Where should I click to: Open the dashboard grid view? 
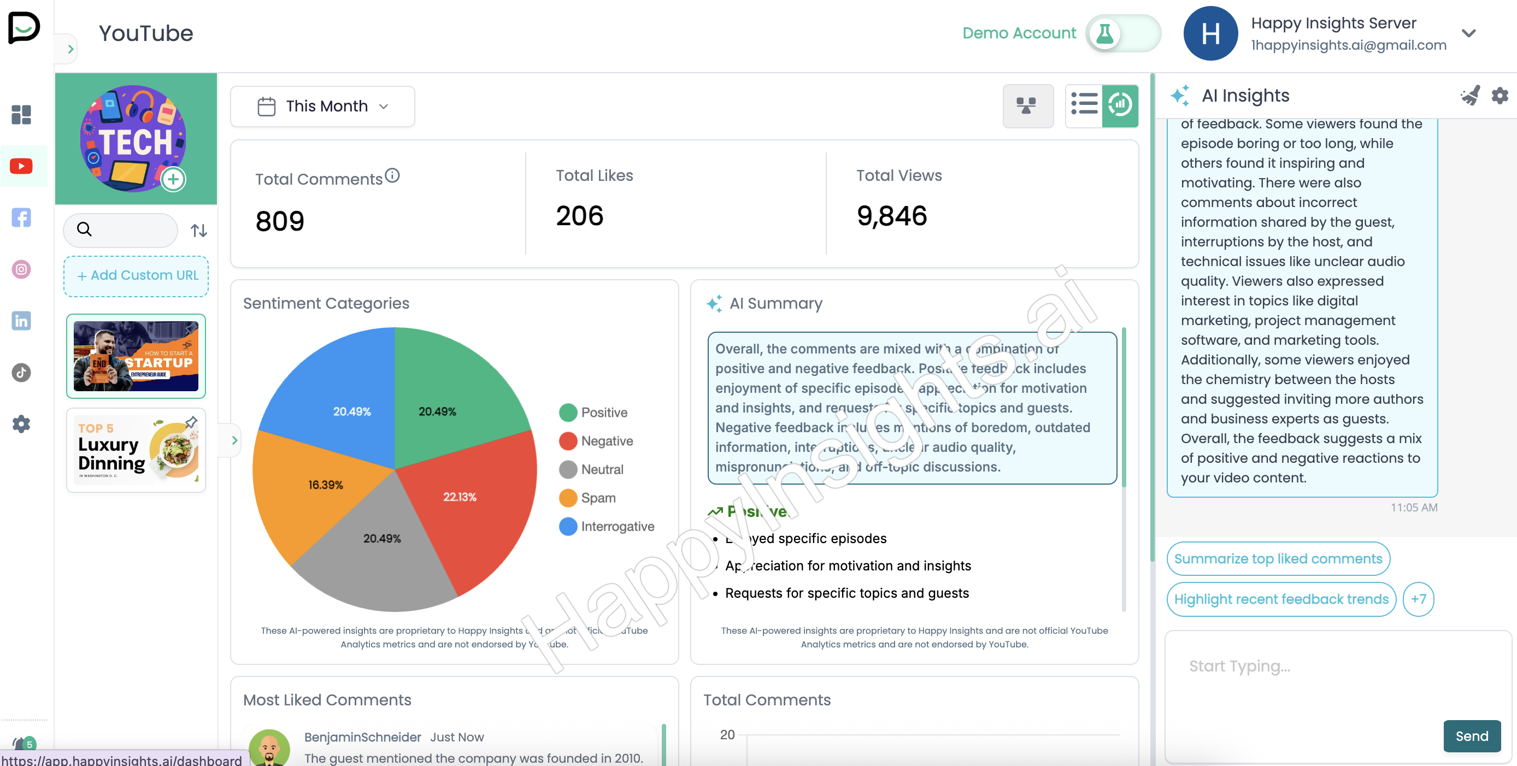tap(22, 114)
